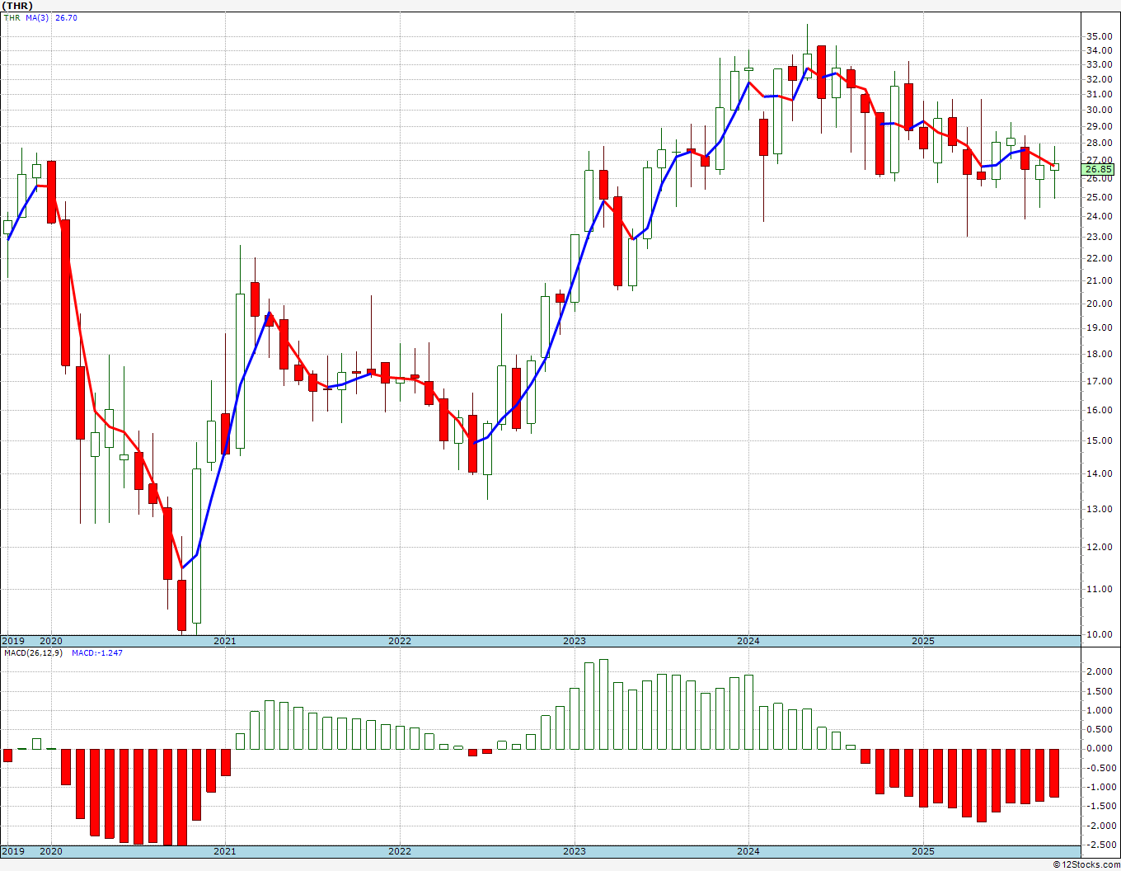The height and width of the screenshot is (871, 1121).
Task: Click the (THR) ticker title
Action: [17, 5]
